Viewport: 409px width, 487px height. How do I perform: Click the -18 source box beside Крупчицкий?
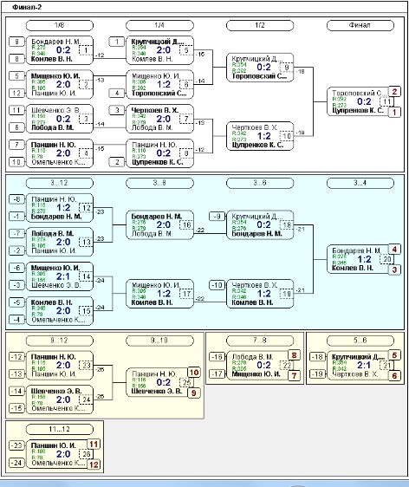coord(317,356)
